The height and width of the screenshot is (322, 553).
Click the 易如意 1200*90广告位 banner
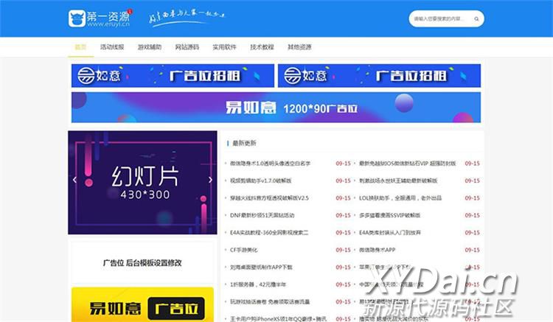276,108
